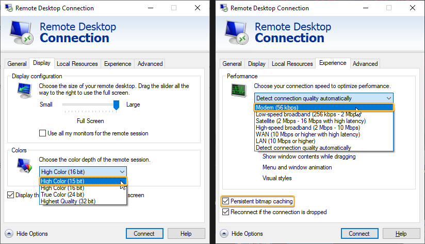Click Menu and window animation
This screenshot has height=244, width=425.
297,167
